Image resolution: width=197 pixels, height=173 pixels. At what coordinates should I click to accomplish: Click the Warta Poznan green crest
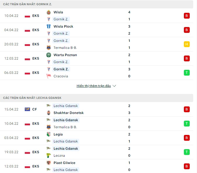49,55
